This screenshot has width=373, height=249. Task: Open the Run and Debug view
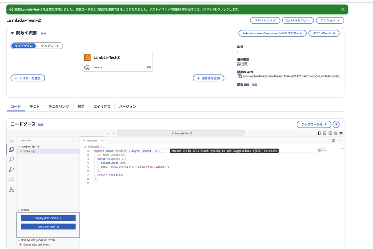11,169
